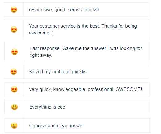This screenshot has height=134, width=161.
Task: Click the 'Your customer service is the best' text
Action: [x=64, y=26]
